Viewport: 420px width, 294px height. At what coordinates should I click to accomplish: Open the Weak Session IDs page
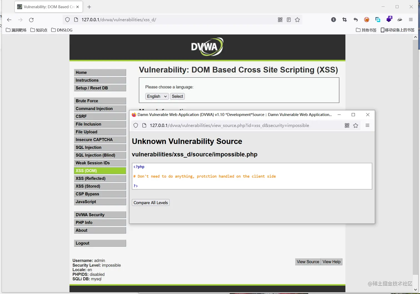(x=100, y=163)
